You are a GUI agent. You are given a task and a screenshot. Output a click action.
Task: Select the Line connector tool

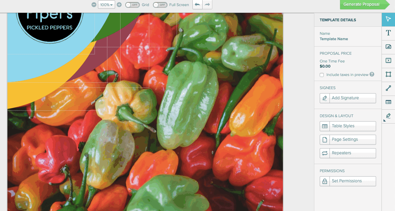coord(388,88)
